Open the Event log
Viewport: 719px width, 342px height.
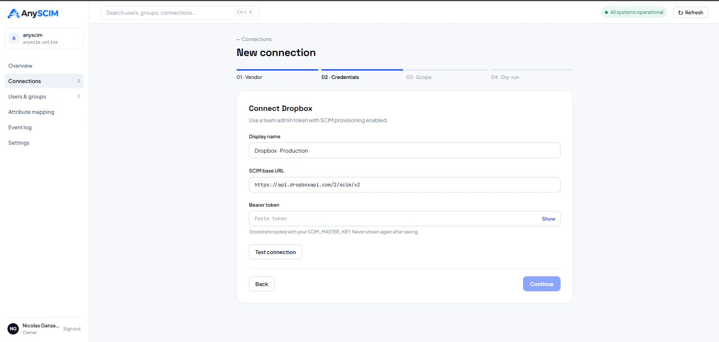[x=44, y=127]
